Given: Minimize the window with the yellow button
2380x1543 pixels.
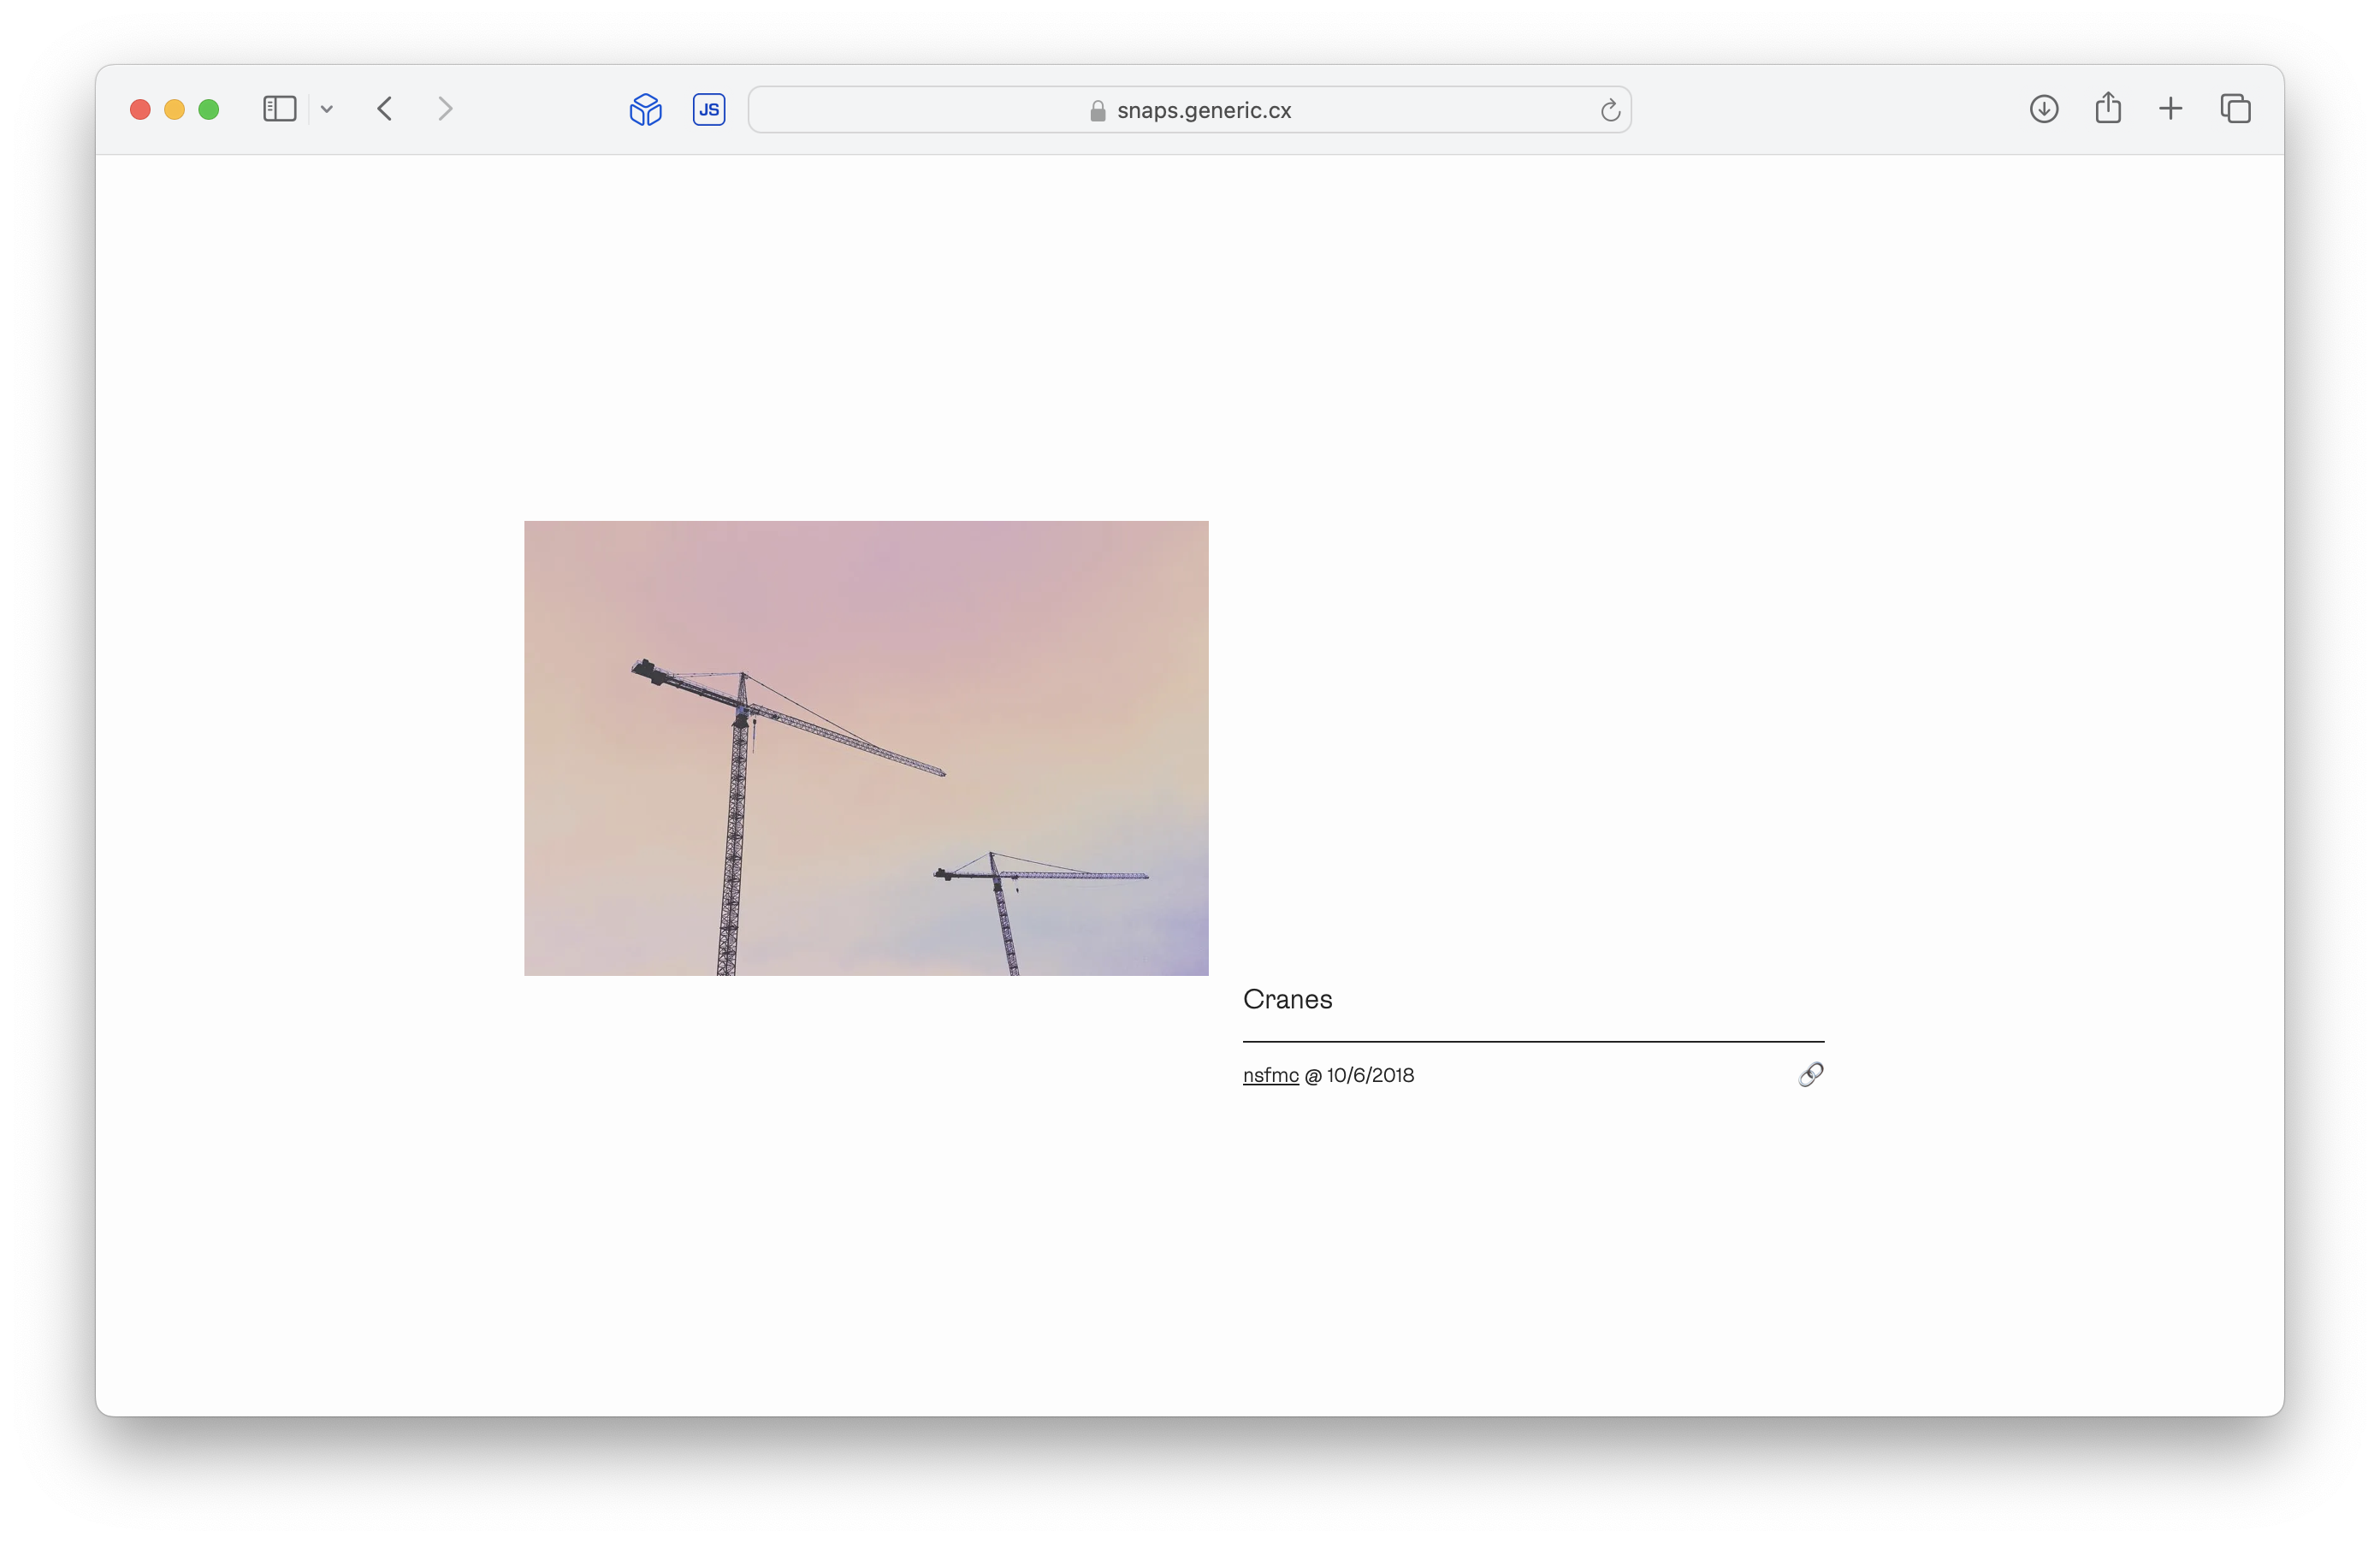Looking at the screenshot, I should pos(174,110).
